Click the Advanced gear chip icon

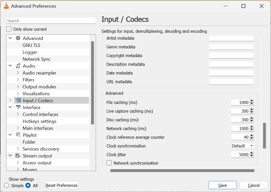click(18, 38)
